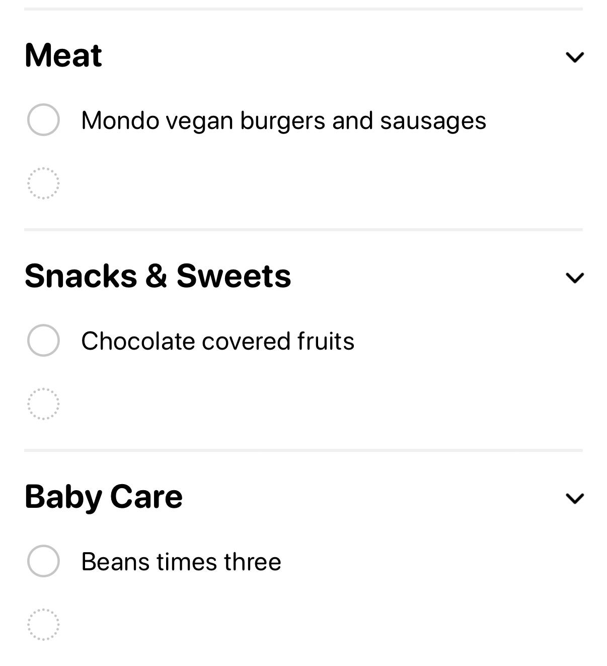Screen dimensions: 607x666
Task: Collapse the Baby Care section chevron
Action: coord(575,498)
